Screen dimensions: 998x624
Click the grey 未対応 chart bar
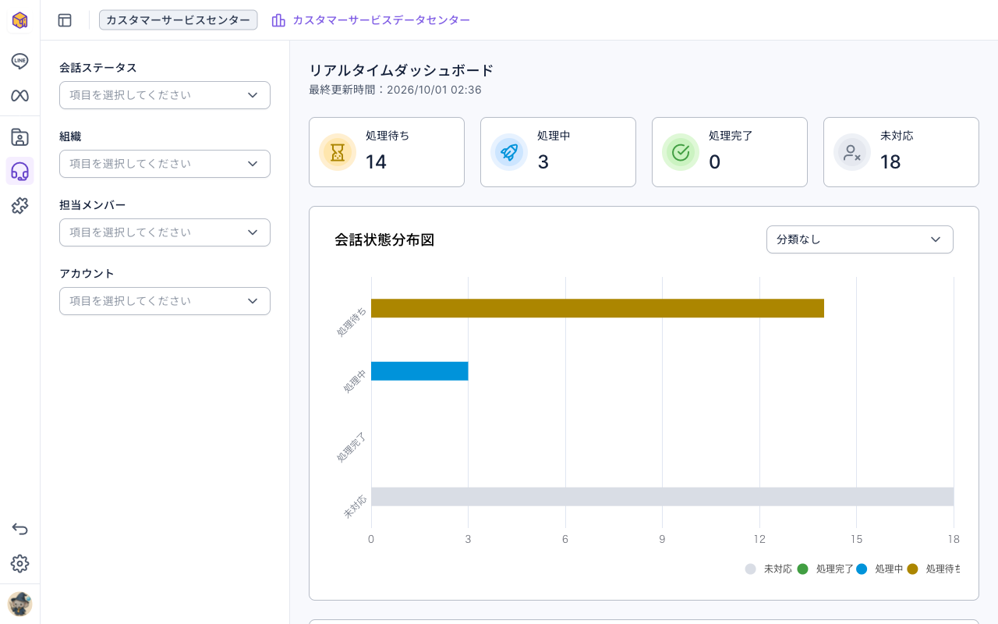pyautogui.click(x=662, y=497)
